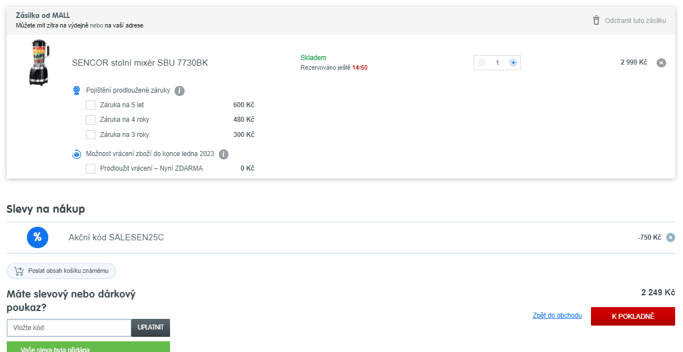Click the Zásilka od MALL heading
The height and width of the screenshot is (352, 683).
point(43,15)
